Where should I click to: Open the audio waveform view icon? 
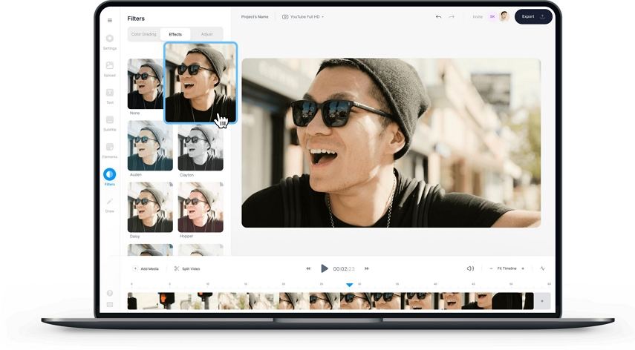pyautogui.click(x=542, y=268)
